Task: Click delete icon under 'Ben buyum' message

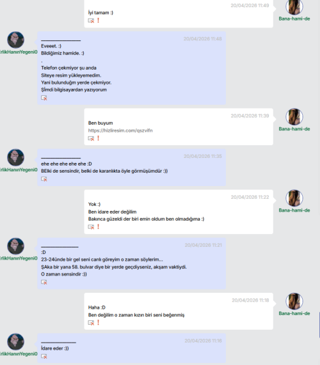Action: 91,139
